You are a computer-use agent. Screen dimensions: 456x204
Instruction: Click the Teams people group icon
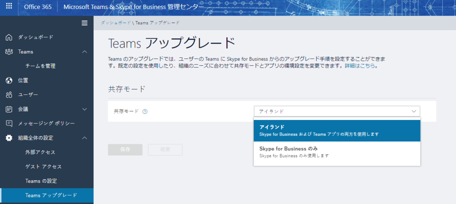pos(9,52)
